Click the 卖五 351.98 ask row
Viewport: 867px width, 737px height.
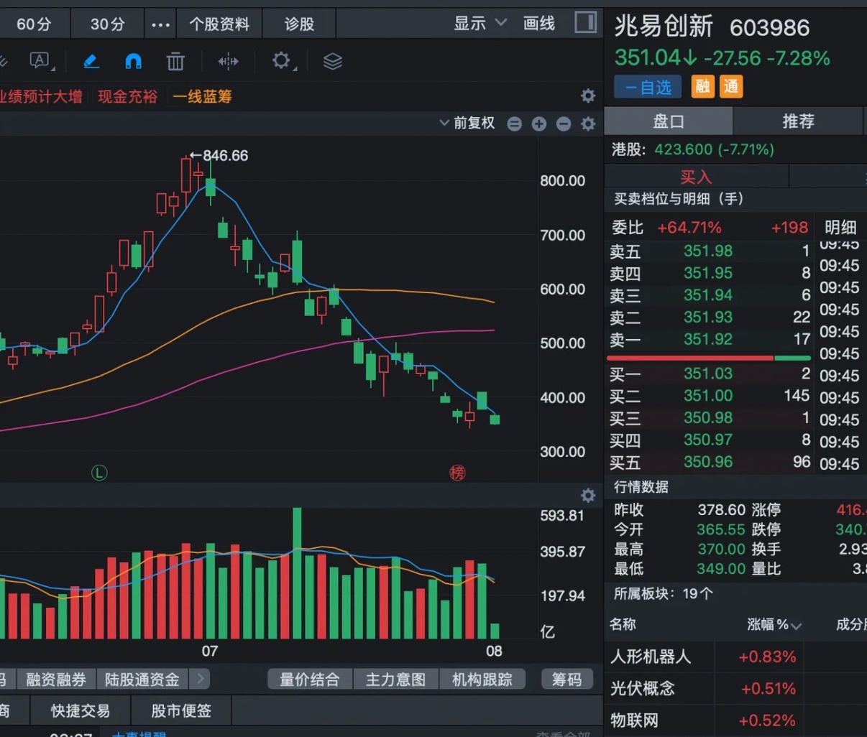coord(710,251)
